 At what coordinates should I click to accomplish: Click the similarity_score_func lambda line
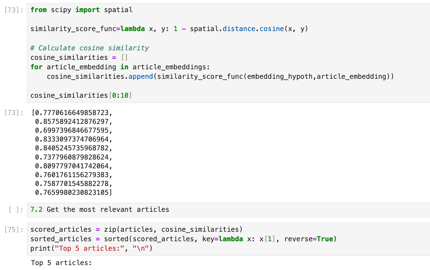coord(169,29)
